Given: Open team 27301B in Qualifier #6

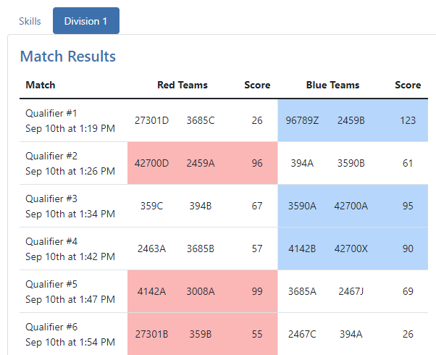Looking at the screenshot, I should (151, 334).
